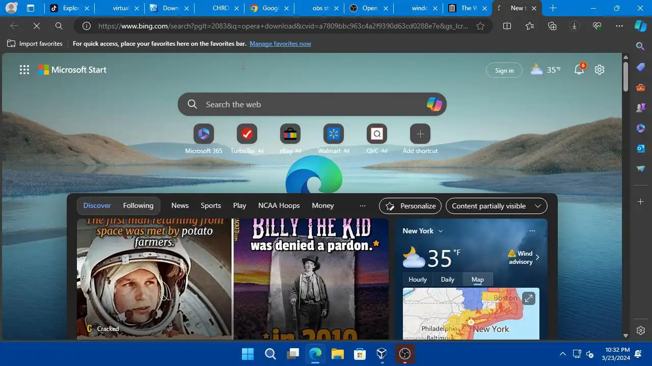Open sidebar settings gear at bottom
The image size is (652, 366).
click(641, 330)
